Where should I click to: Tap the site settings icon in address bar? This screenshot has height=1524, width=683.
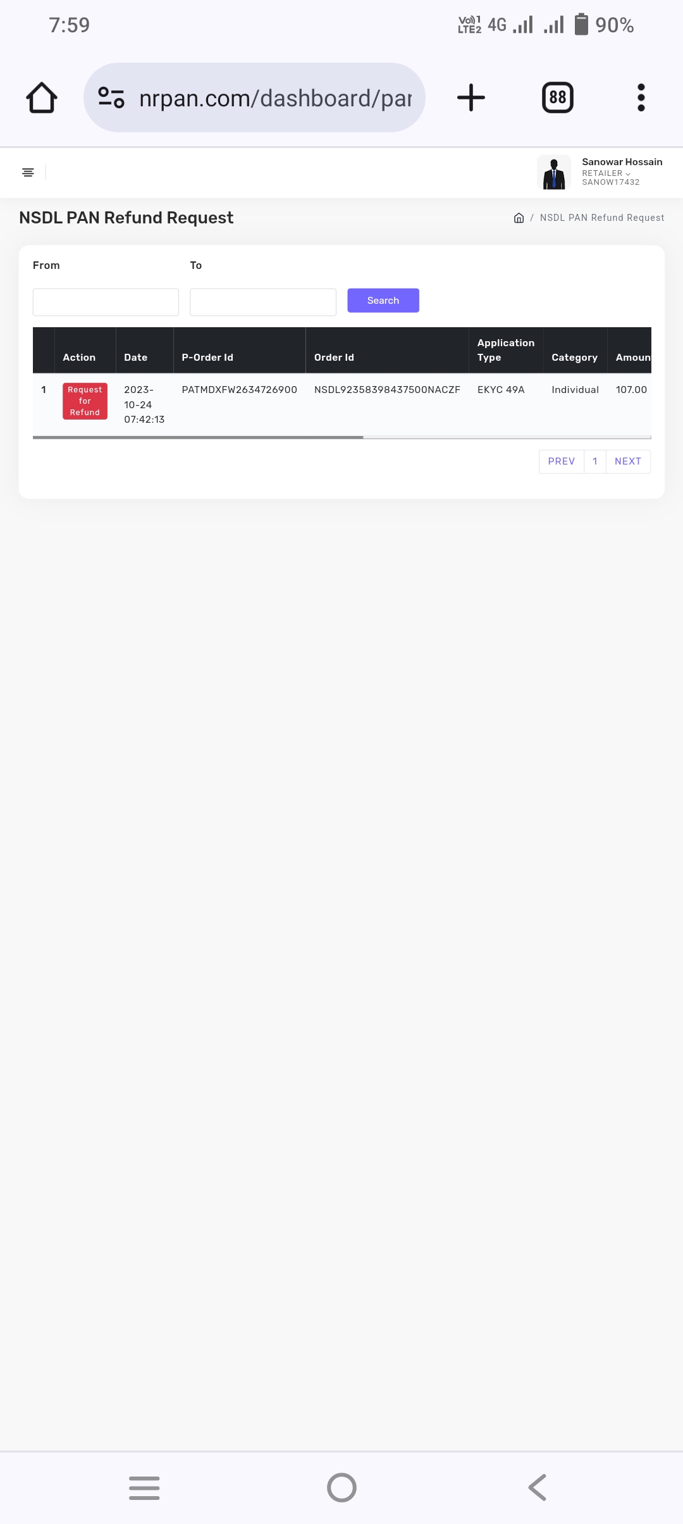point(111,97)
